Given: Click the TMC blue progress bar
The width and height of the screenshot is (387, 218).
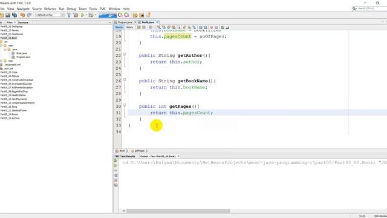Looking at the screenshot, I should pyautogui.click(x=108, y=15).
